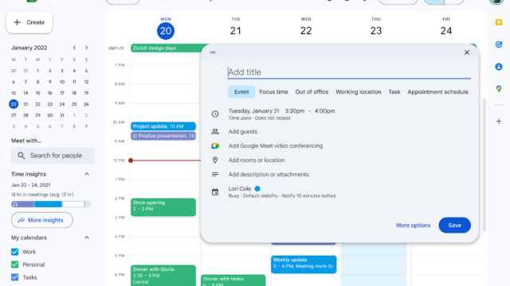This screenshot has width=510, height=286.
Task: Toggle the Tasks calendar checkbox
Action: point(14,277)
